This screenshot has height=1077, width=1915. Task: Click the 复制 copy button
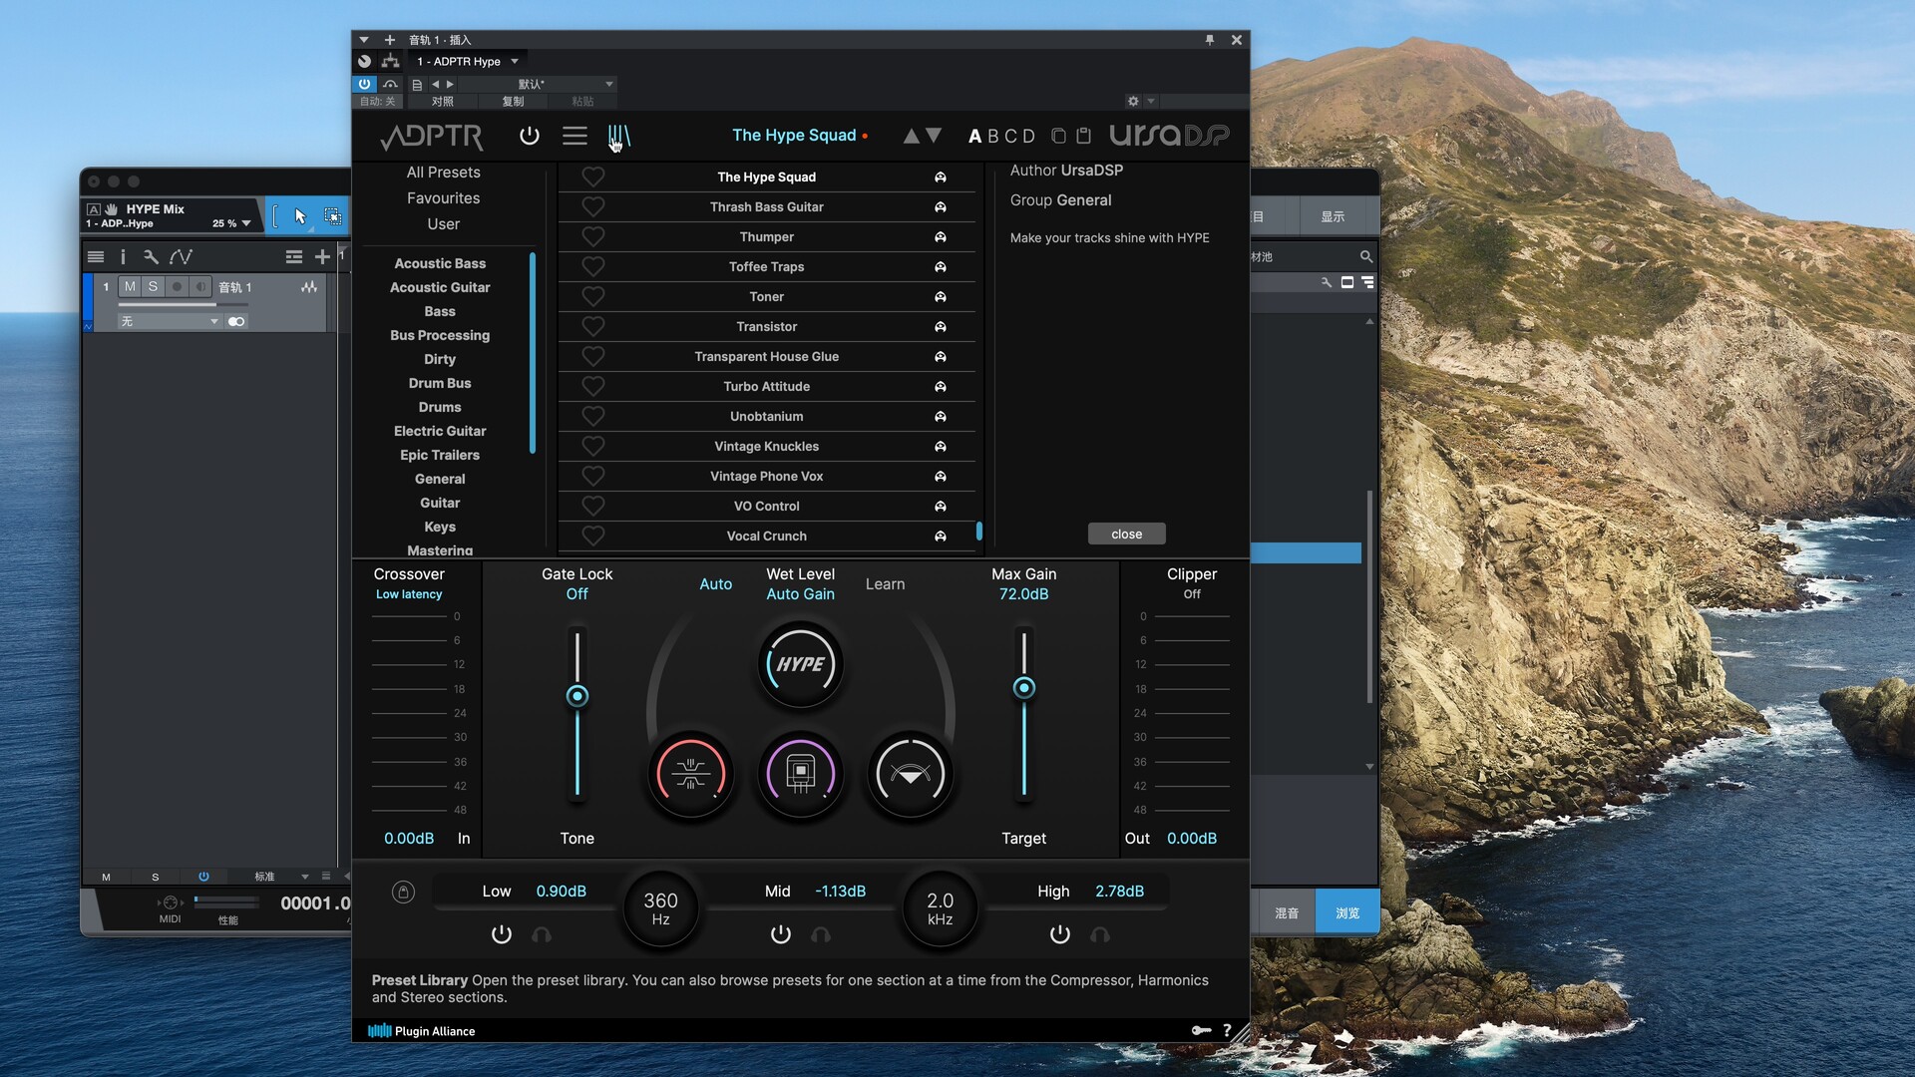513,101
